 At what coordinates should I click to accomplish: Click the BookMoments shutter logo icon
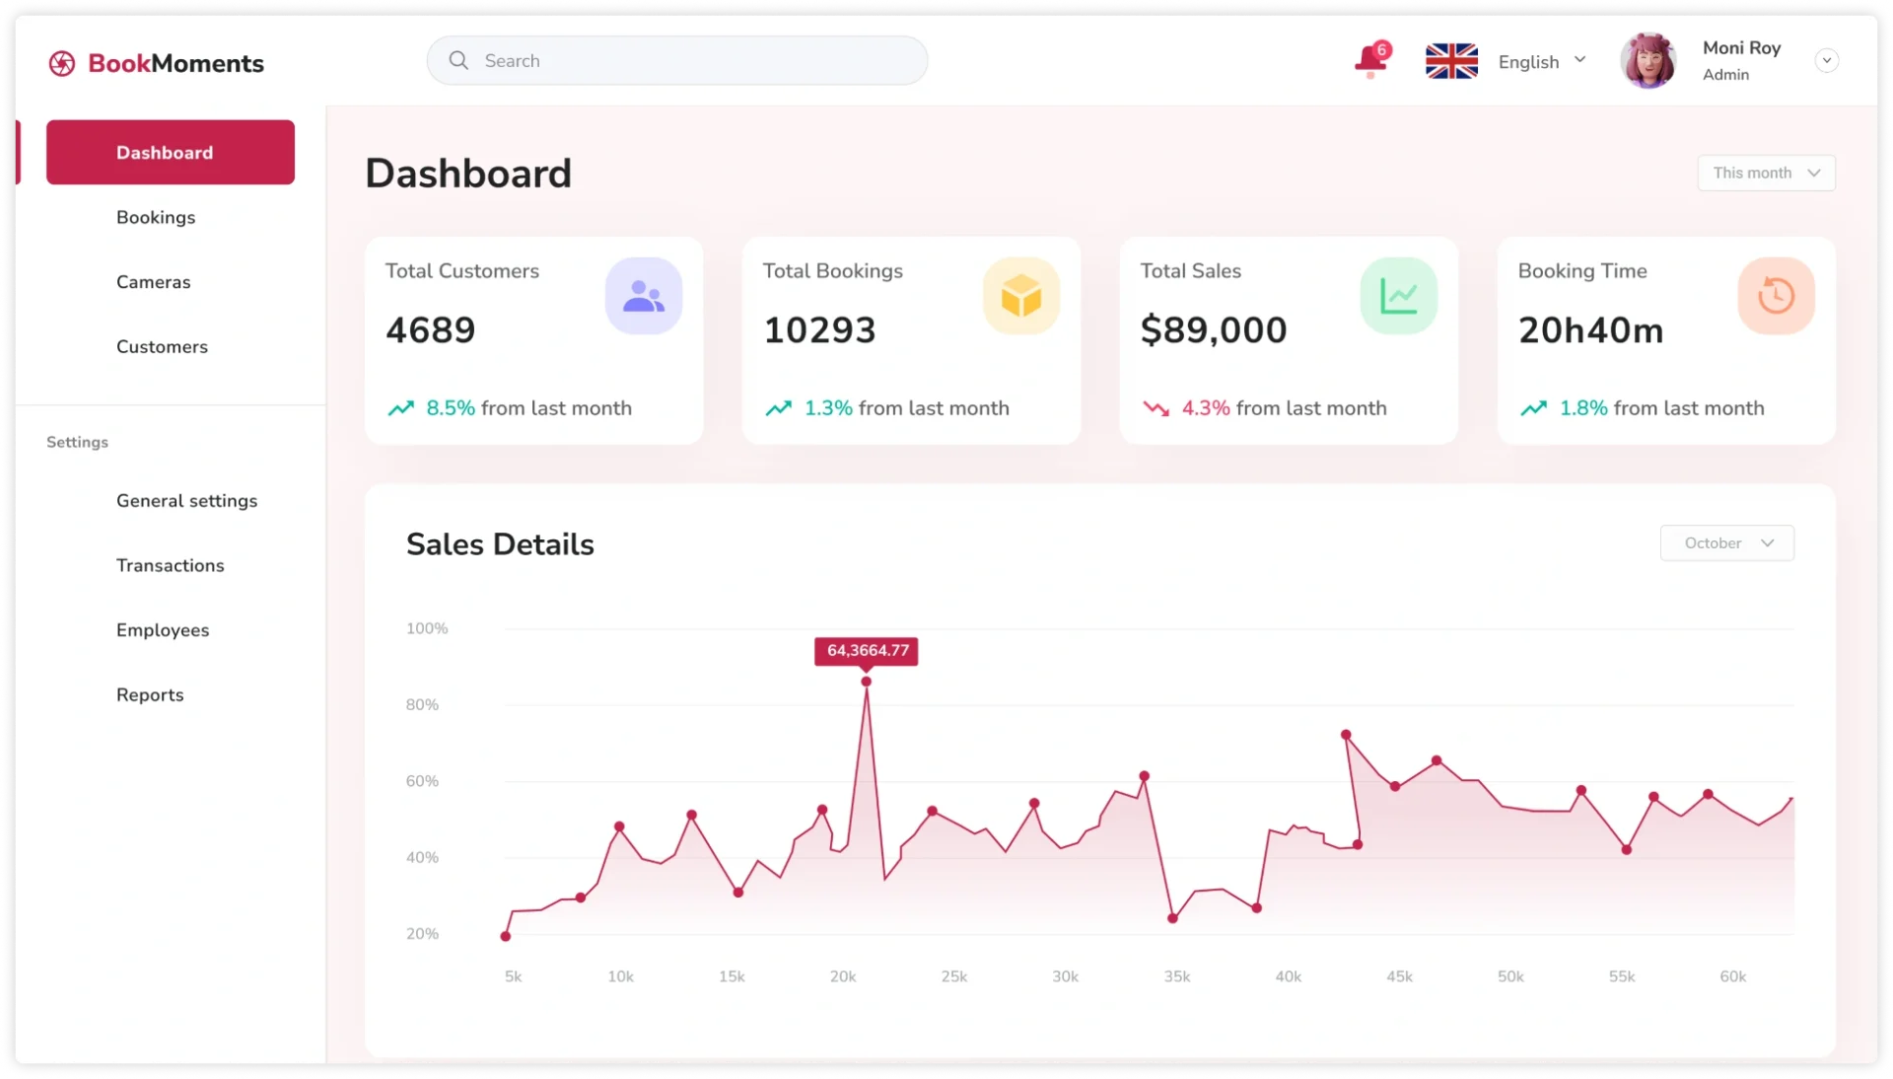pos(62,63)
